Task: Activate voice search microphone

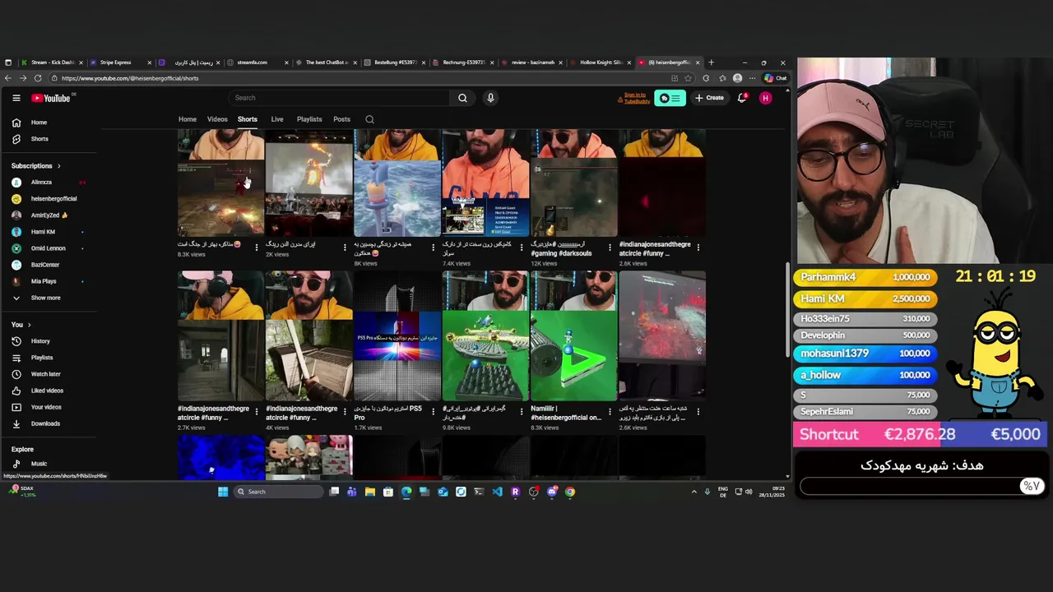Action: (490, 98)
